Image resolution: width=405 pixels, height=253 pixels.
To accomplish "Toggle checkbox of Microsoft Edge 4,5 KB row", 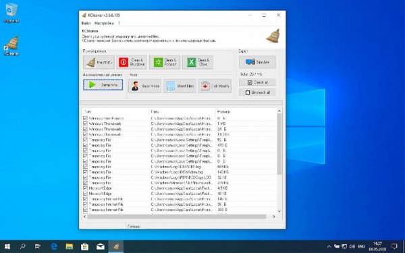I will [85, 188].
